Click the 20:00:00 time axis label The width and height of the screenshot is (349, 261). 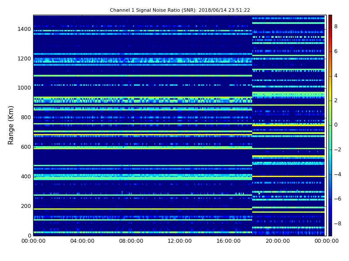(x=278, y=241)
